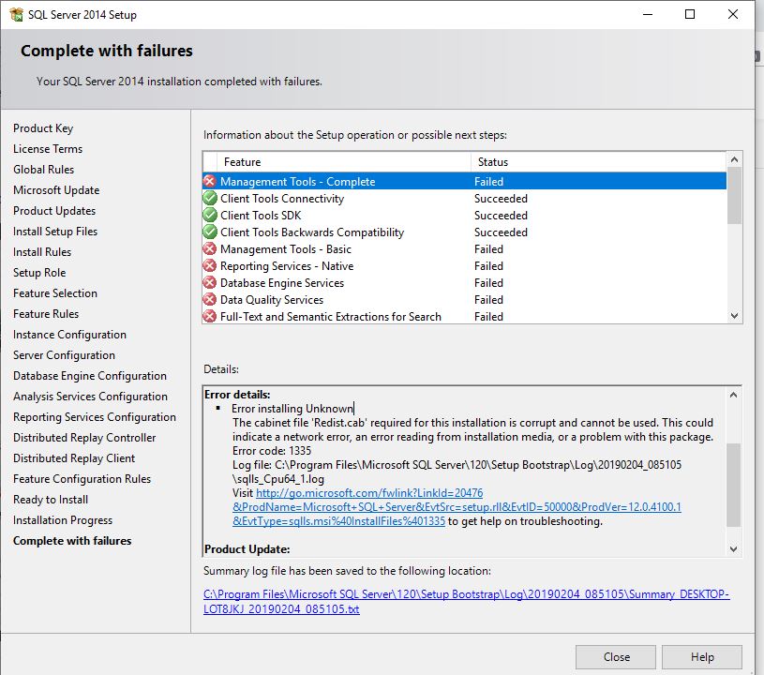Click the Product Update heading in Details
This screenshot has height=675, width=764.
[x=247, y=548]
